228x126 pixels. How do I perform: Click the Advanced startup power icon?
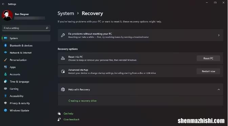(63, 71)
